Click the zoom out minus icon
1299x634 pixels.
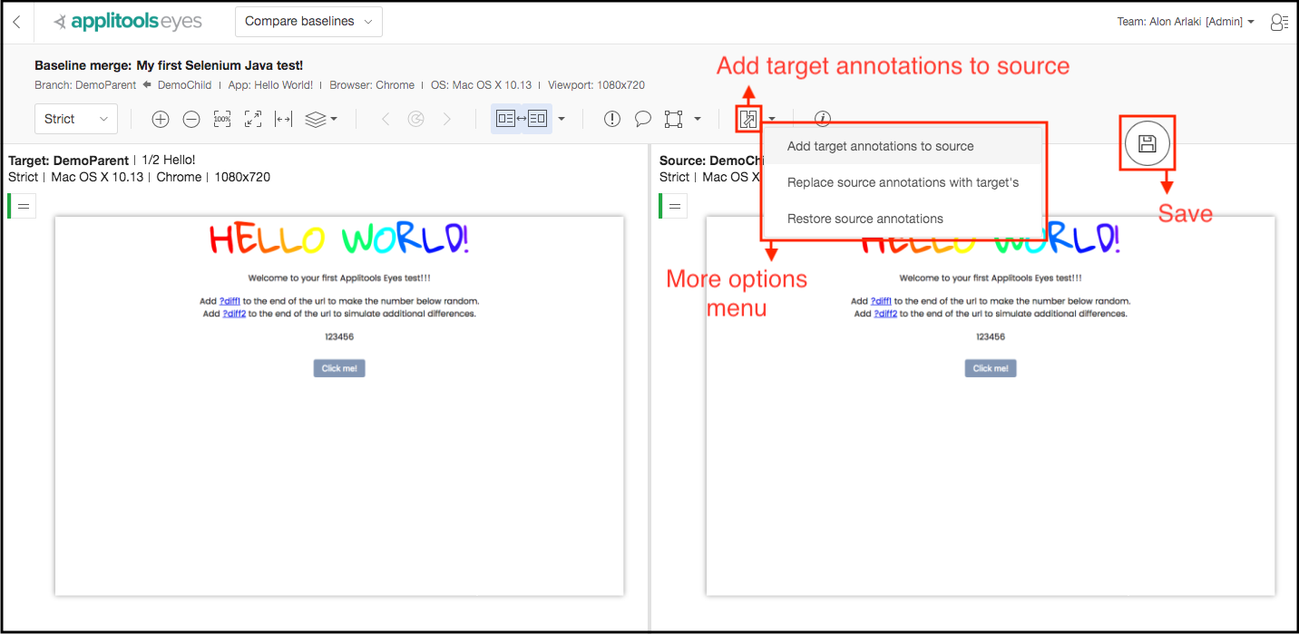[x=191, y=119]
